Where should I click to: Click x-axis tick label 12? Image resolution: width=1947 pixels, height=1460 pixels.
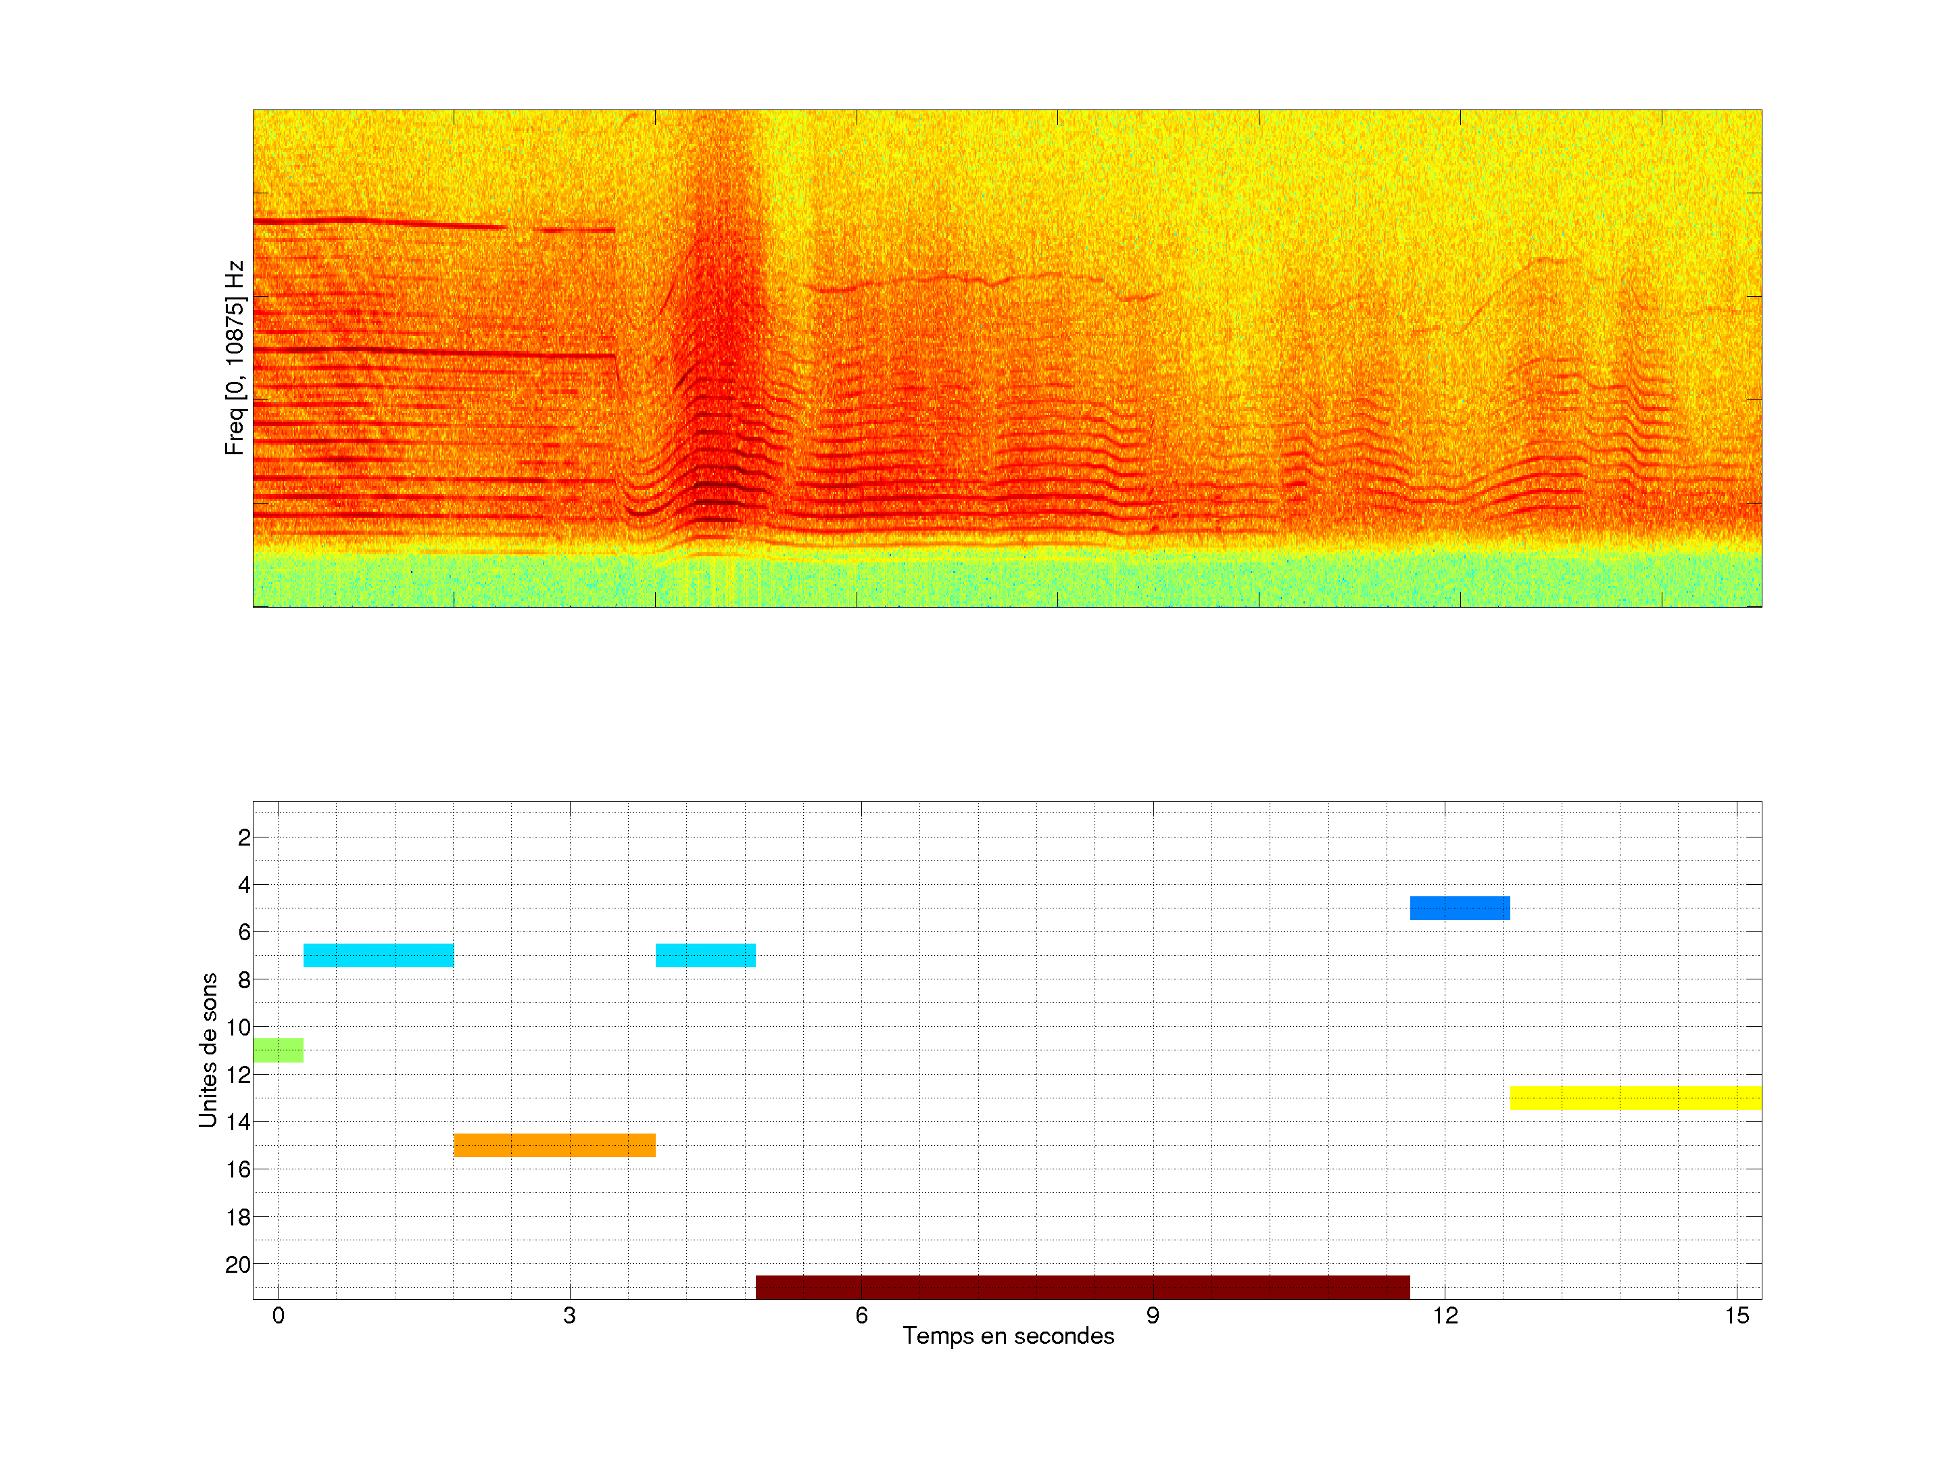(1445, 1315)
